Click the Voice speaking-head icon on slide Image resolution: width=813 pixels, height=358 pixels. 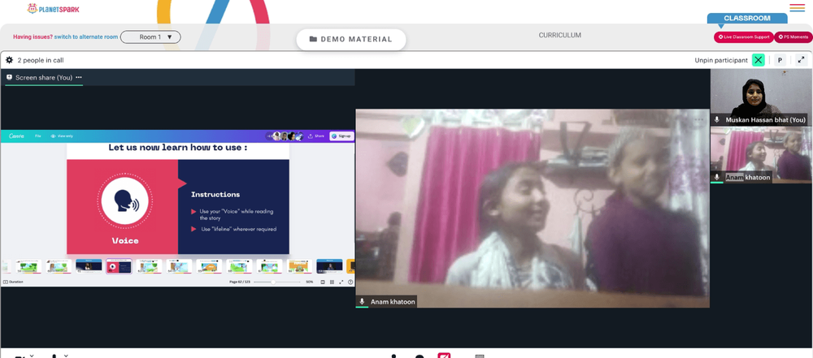(125, 201)
